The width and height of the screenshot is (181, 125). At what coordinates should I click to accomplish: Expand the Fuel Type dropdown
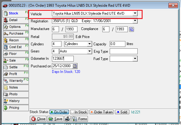pos(135,59)
